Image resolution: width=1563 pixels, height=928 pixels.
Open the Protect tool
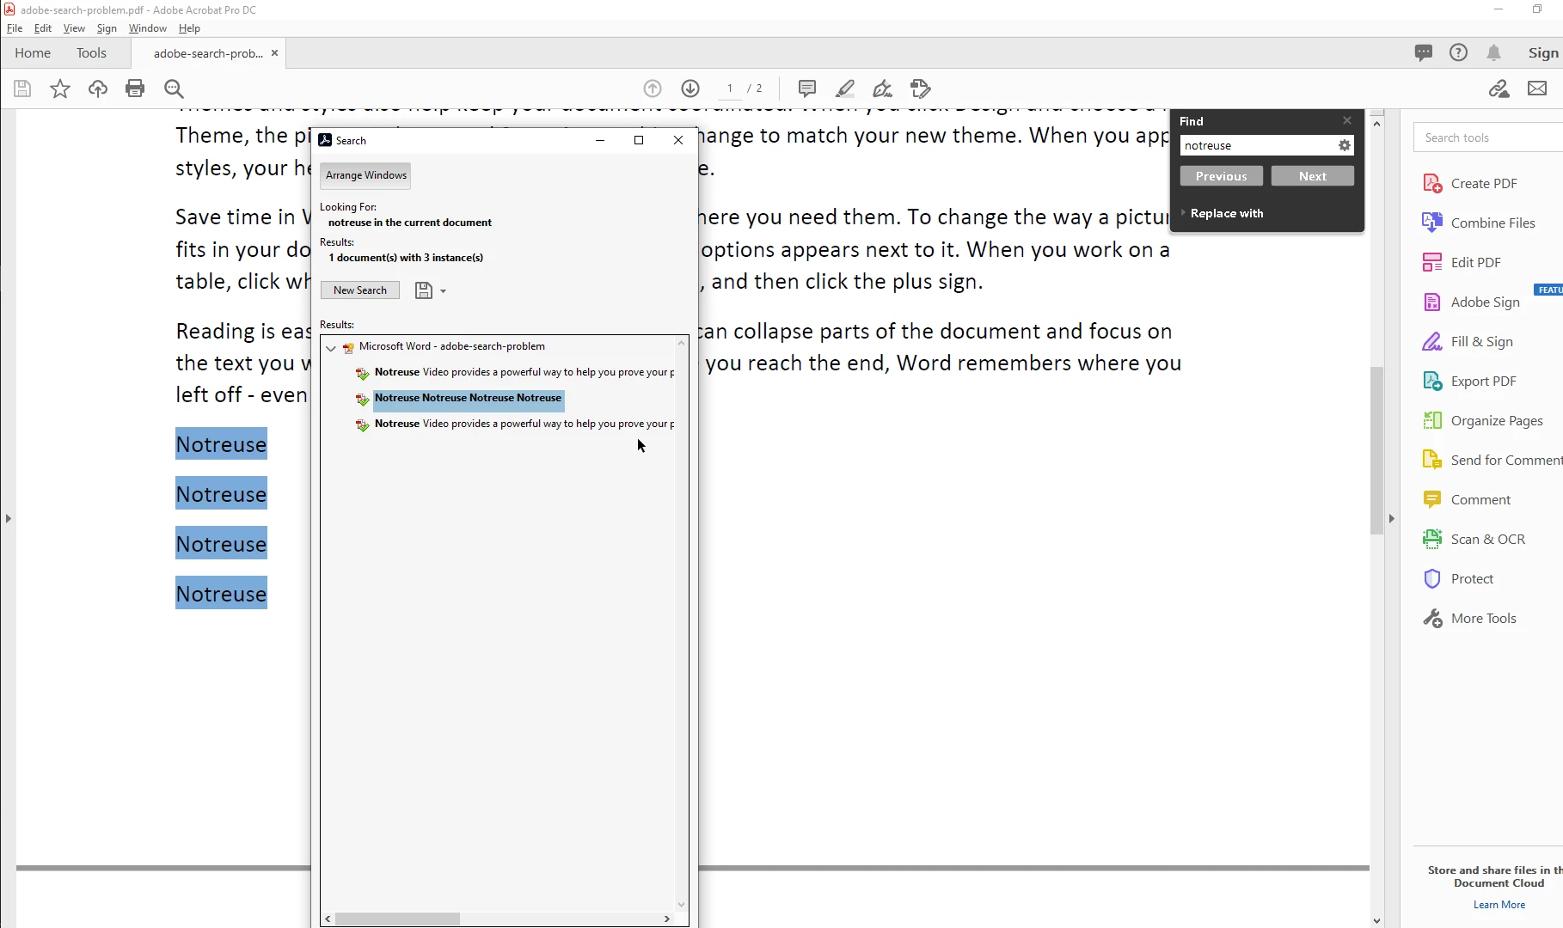click(1458, 579)
